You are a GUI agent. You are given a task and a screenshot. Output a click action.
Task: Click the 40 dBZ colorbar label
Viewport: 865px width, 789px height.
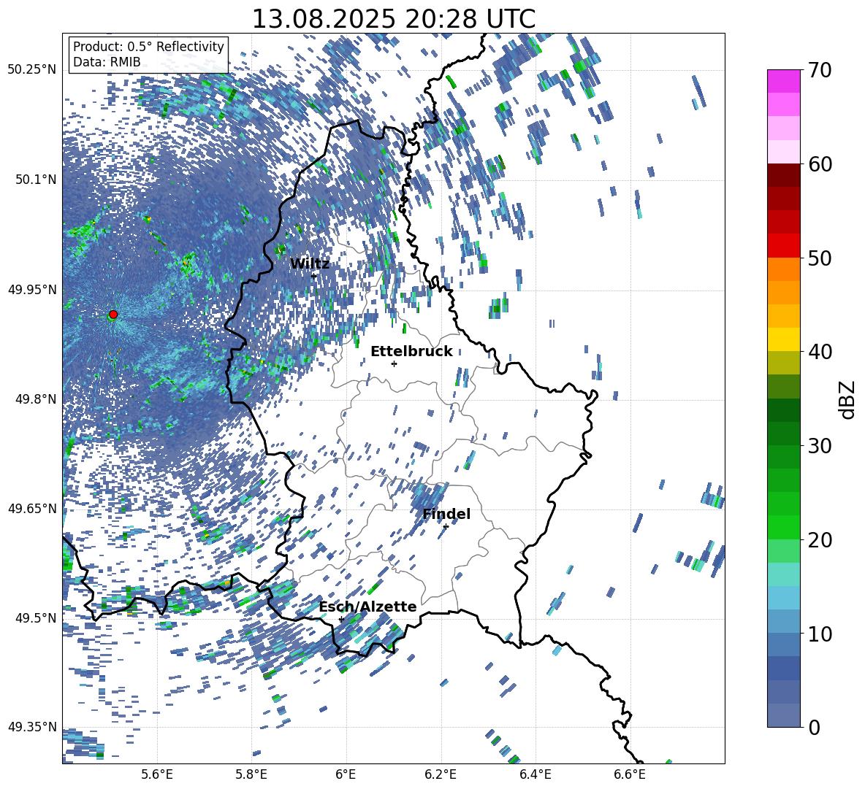coord(820,352)
